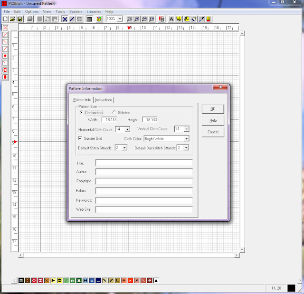Pick the yellow arrow-symbol floss swatch

[x=53, y=280]
